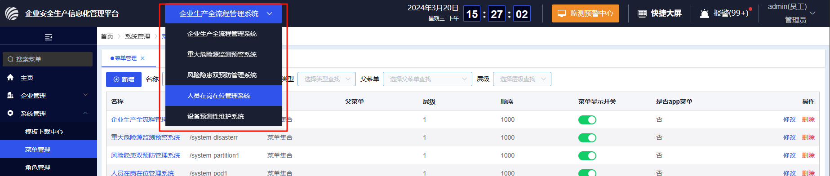
Task: Click the gear icon beside 系统管理
Action: (x=10, y=114)
